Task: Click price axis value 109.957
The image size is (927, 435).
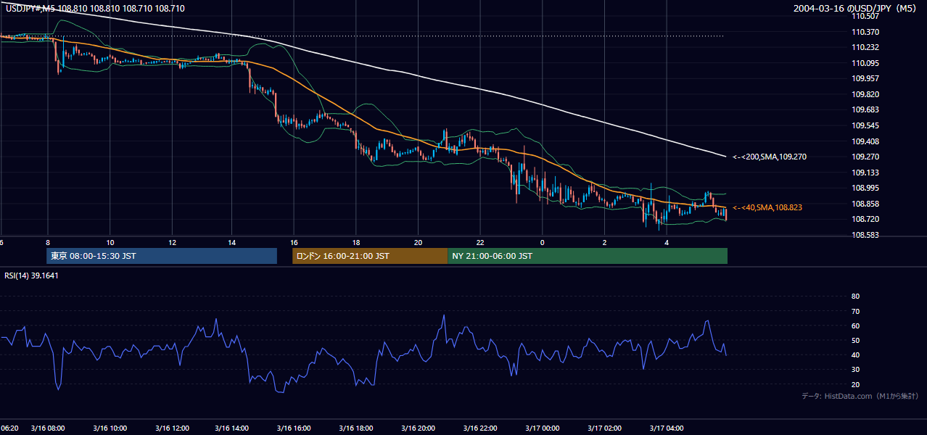Action: (x=865, y=78)
